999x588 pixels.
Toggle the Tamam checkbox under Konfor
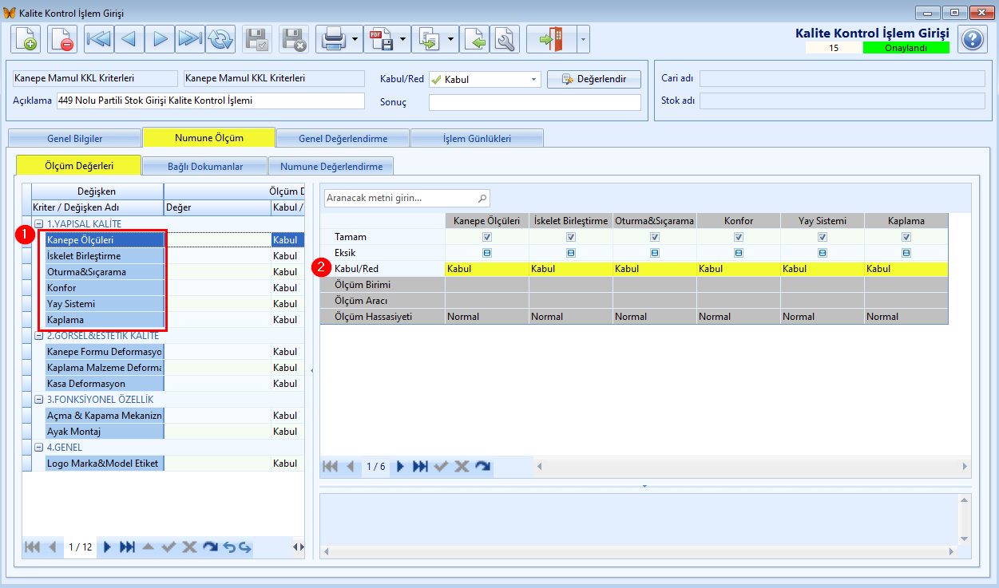[739, 237]
